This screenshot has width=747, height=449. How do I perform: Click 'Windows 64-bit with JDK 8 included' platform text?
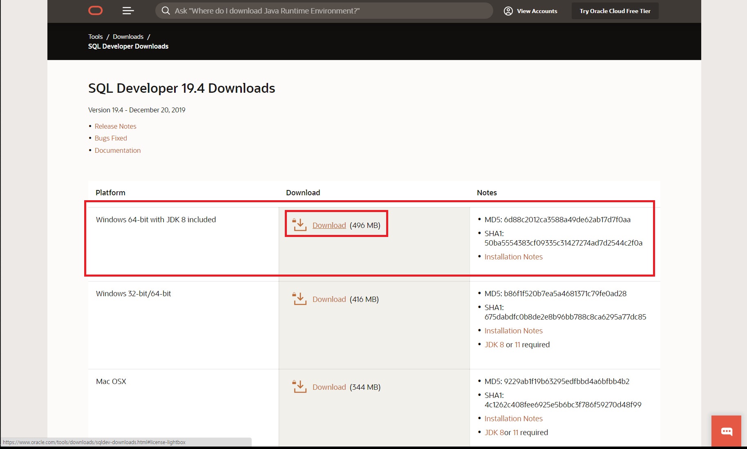156,219
